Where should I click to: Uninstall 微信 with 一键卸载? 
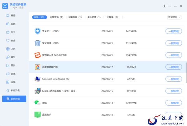click(174, 103)
